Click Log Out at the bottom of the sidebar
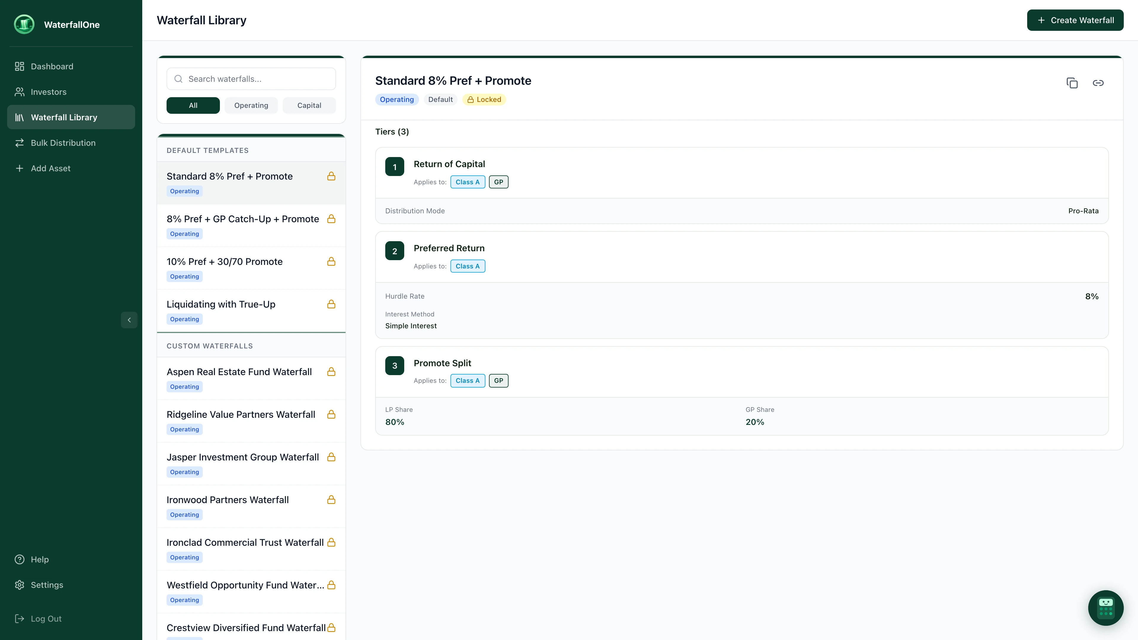The image size is (1138, 640). (46, 618)
